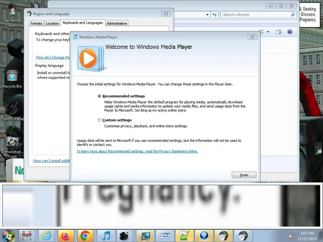
Task: Show hidden system tray icons arrow
Action: point(284,236)
